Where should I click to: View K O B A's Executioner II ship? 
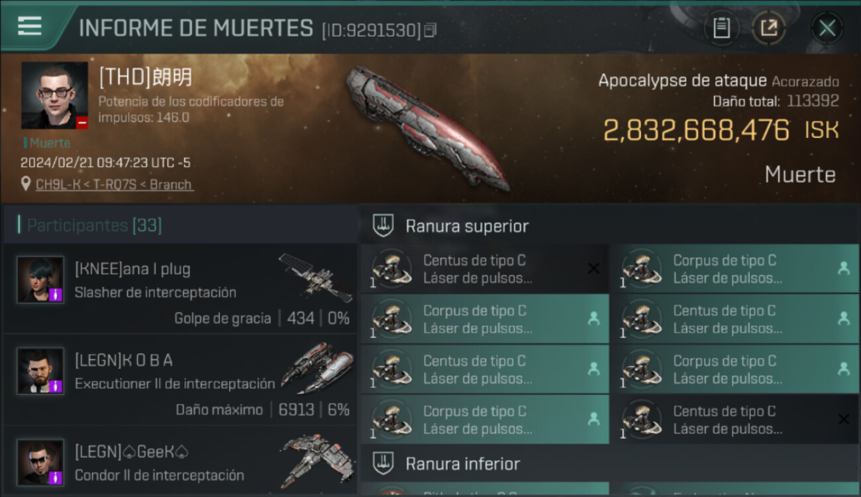[317, 368]
